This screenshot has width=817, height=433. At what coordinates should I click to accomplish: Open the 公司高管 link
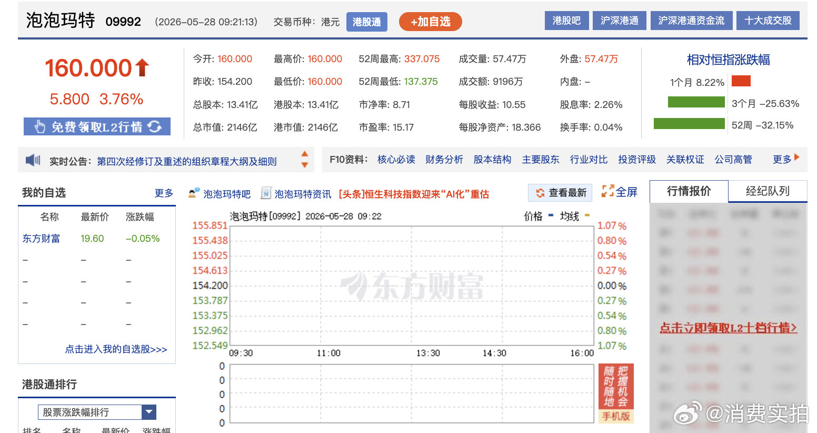pos(733,159)
